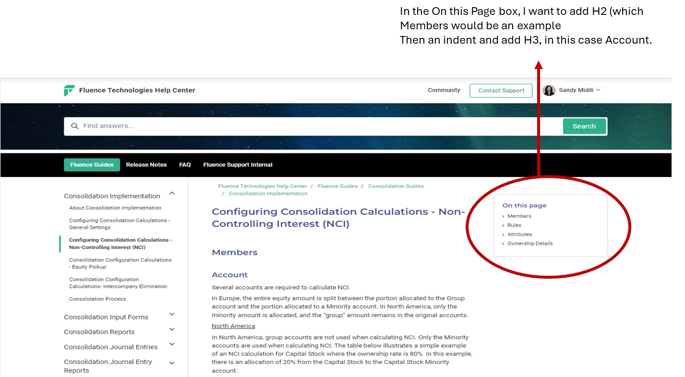This screenshot has width=685, height=377.
Task: Click the Fluence Technologies Help Center title
Action: 137,90
